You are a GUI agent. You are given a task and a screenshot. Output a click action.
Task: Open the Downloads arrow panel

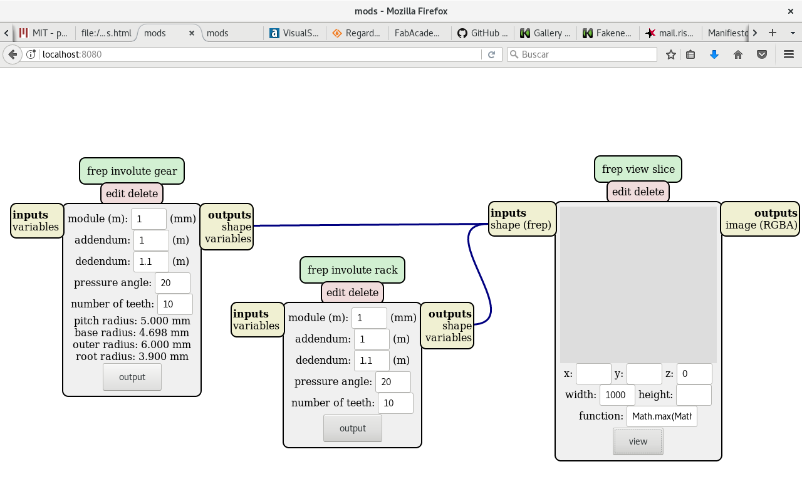tap(714, 54)
